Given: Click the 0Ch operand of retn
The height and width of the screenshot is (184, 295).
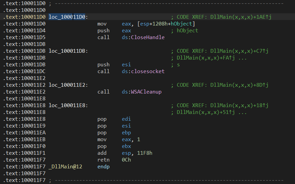Looking at the screenshot, I should click(x=126, y=160).
